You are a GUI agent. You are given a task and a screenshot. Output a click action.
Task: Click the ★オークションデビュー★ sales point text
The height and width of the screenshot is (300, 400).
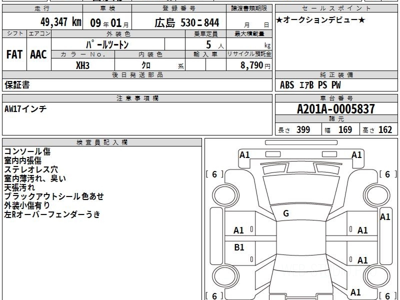pos(321,20)
